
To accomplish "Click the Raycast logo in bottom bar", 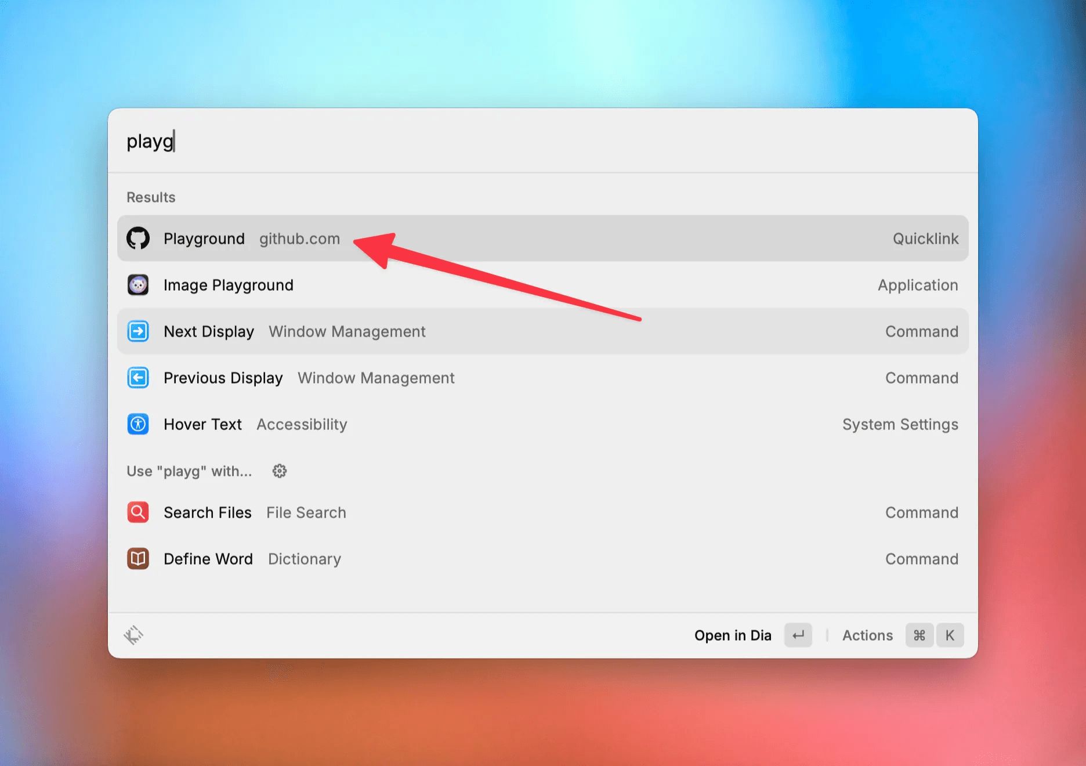I will pyautogui.click(x=133, y=635).
